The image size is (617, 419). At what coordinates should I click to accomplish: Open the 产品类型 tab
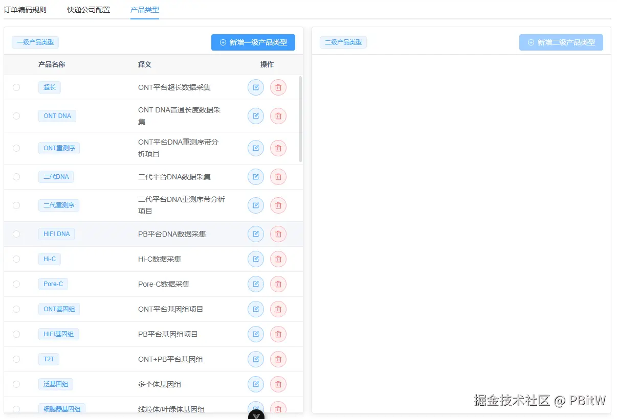coord(145,10)
